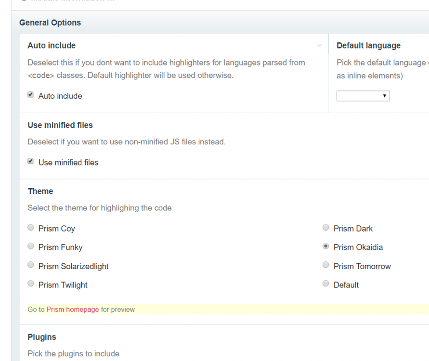Open the Prism homepage link

point(73,309)
